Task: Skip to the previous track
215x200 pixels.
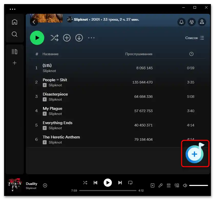Action: 95,183
